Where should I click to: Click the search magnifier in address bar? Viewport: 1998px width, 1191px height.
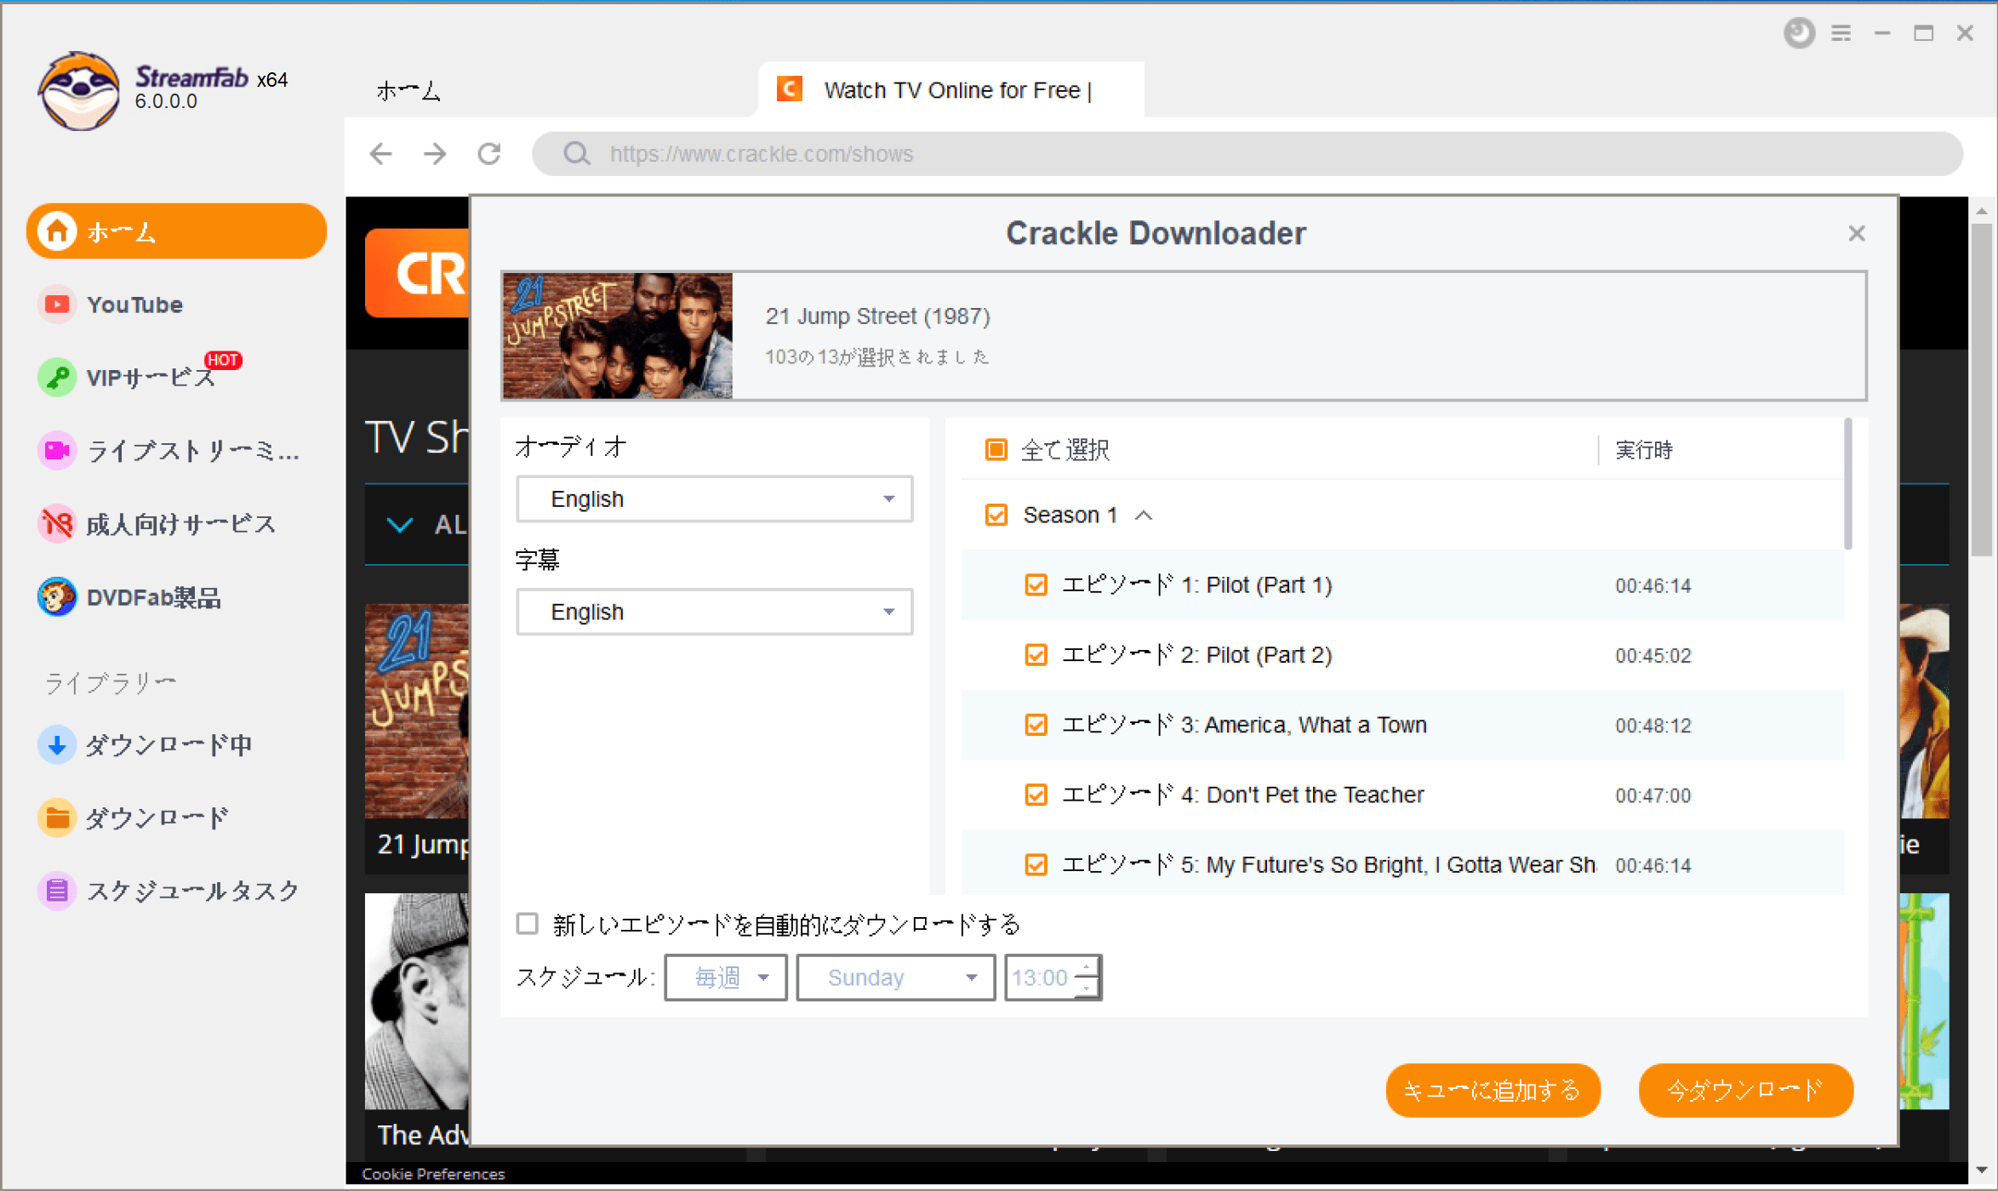[x=577, y=154]
